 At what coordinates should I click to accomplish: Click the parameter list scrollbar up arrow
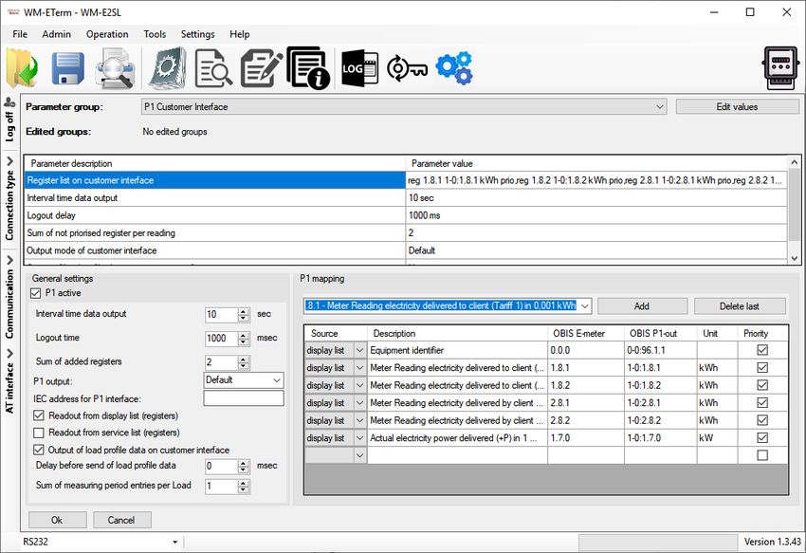tap(795, 162)
